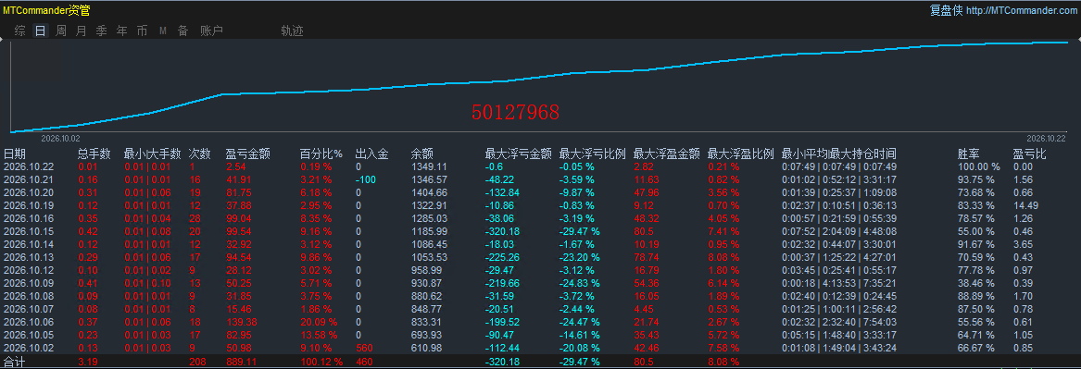Click the 复盘侠 label in the header
The width and height of the screenshot is (1081, 369).
[947, 10]
